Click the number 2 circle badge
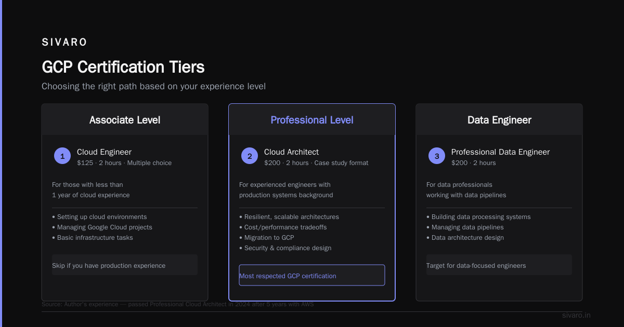624x327 pixels. click(x=250, y=156)
